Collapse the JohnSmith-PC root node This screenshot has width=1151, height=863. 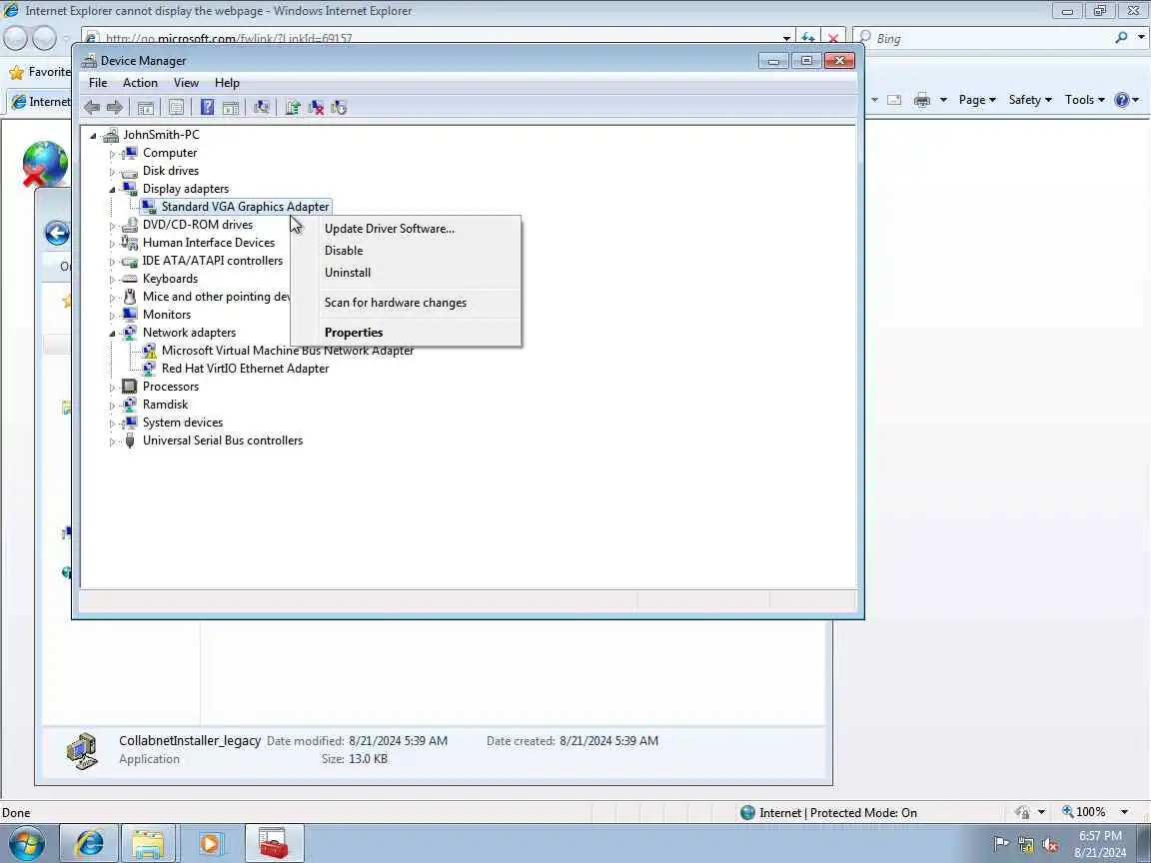tap(93, 136)
